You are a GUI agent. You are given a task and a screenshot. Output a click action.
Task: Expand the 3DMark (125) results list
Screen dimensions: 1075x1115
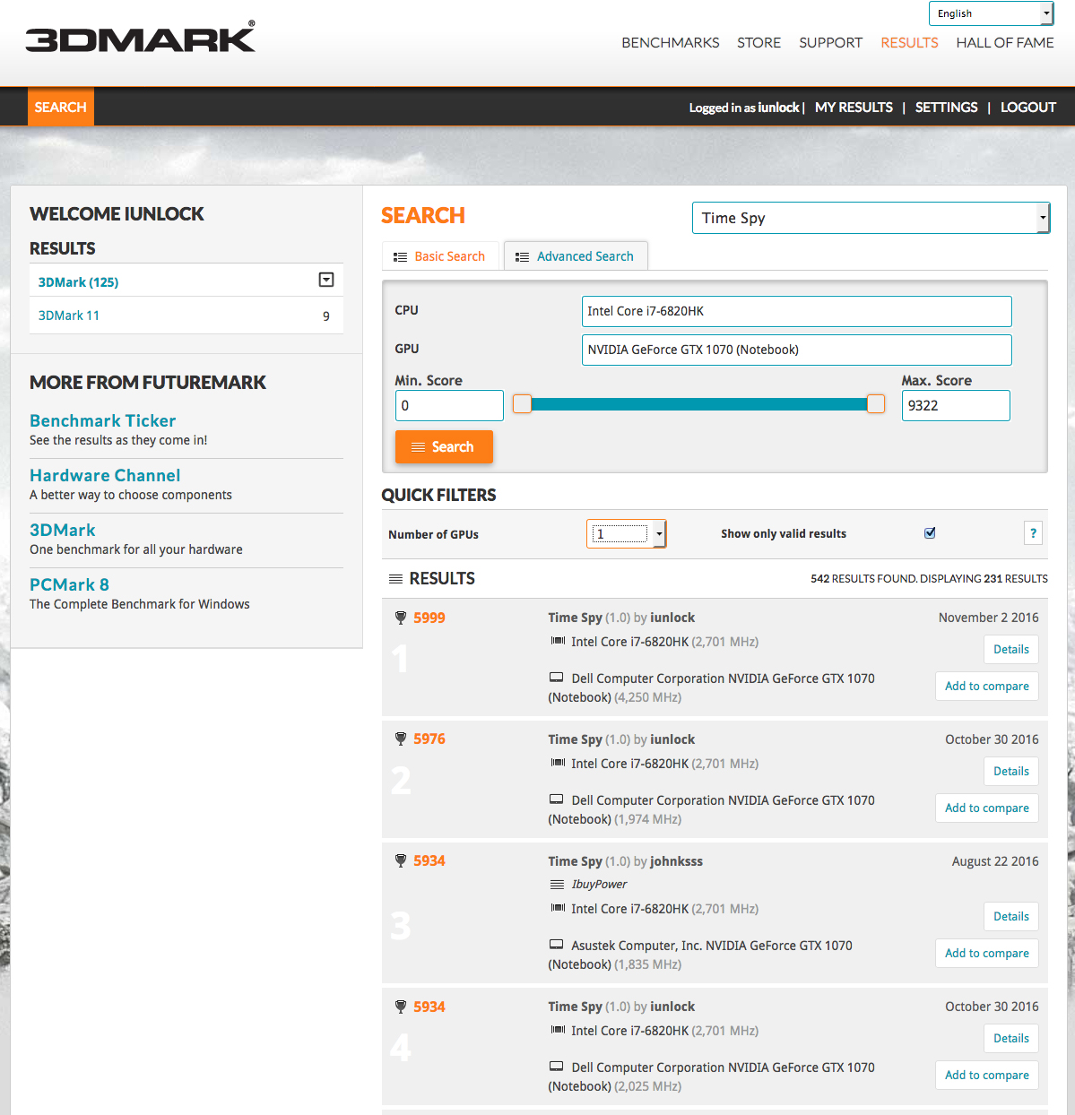click(326, 281)
